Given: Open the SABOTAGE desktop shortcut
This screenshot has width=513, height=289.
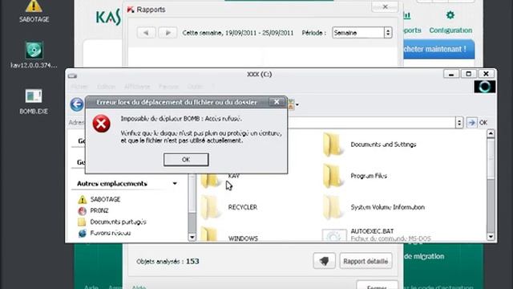Looking at the screenshot, I should (x=34, y=11).
